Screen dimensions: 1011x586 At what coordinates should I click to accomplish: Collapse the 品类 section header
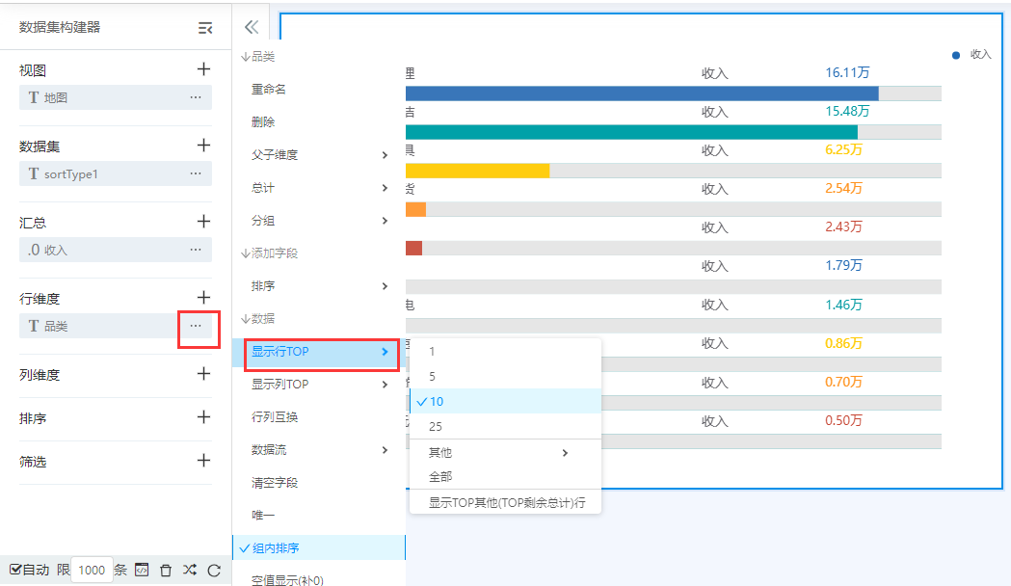[258, 57]
